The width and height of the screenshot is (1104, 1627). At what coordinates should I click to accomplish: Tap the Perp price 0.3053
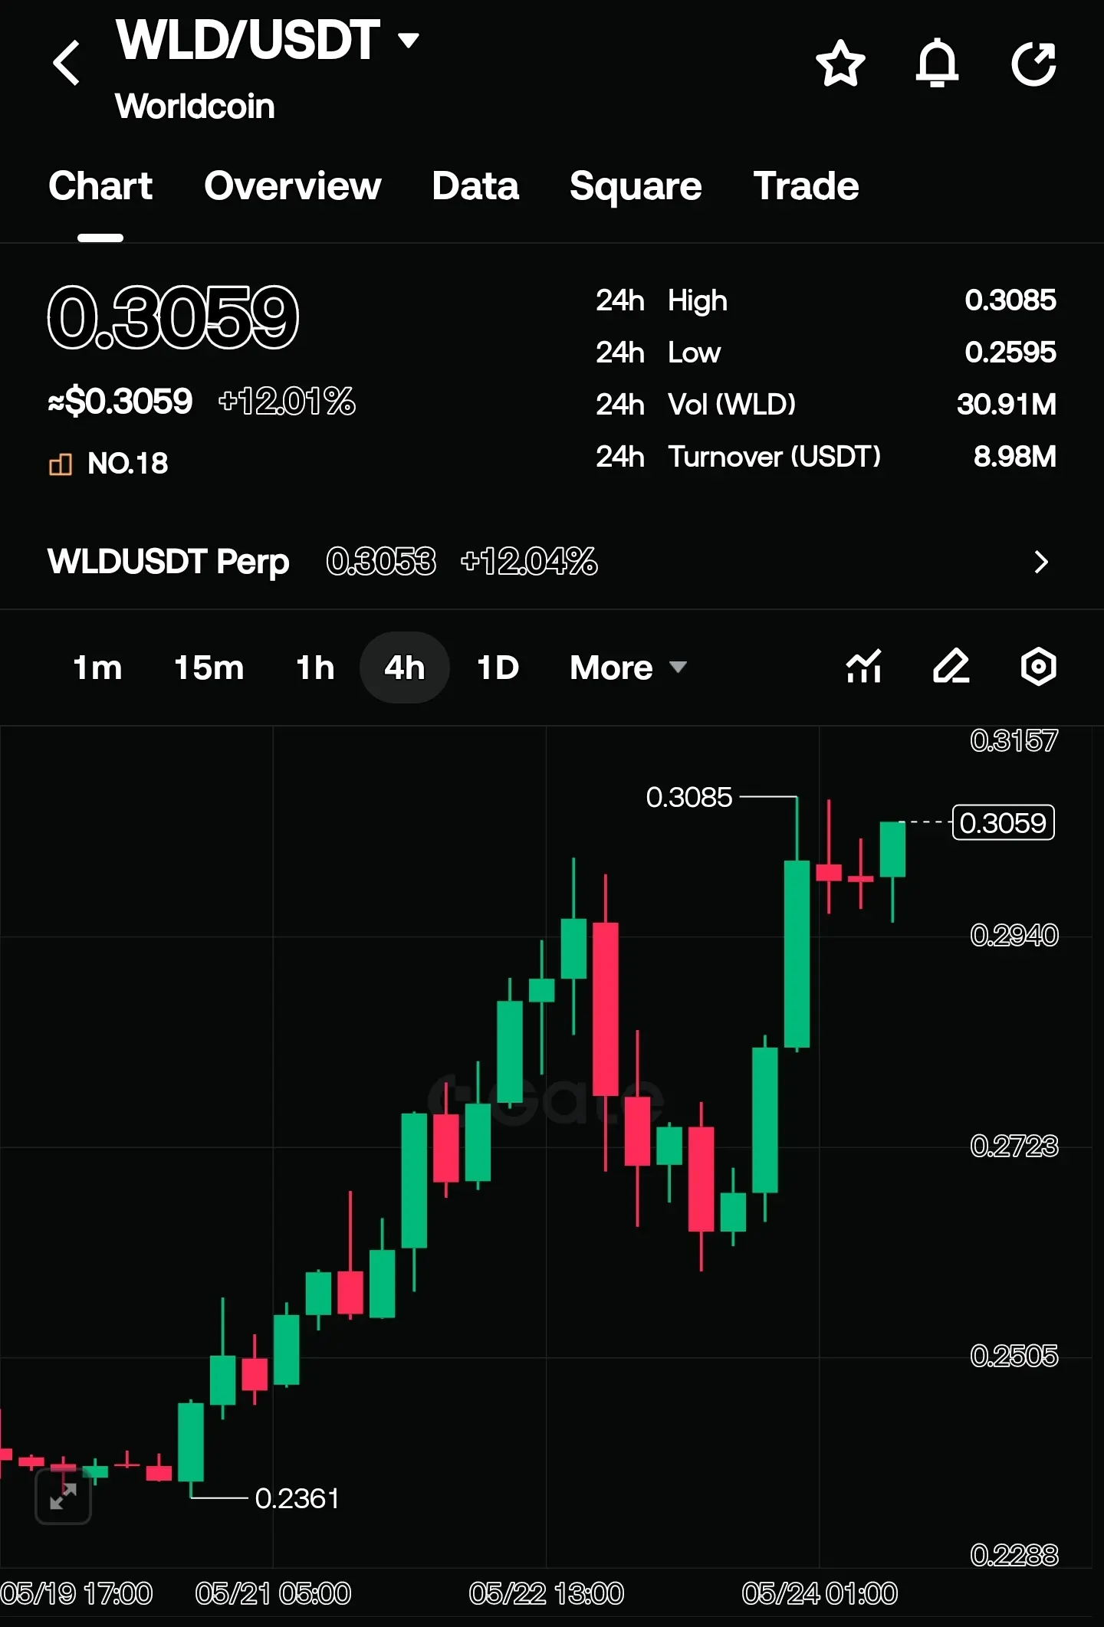[x=381, y=562]
